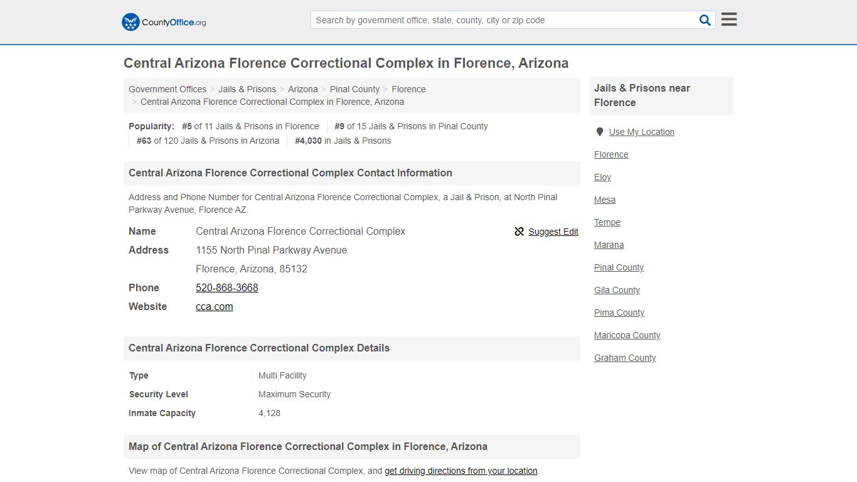
Task: Open Maricopa County sidebar link
Action: [627, 335]
